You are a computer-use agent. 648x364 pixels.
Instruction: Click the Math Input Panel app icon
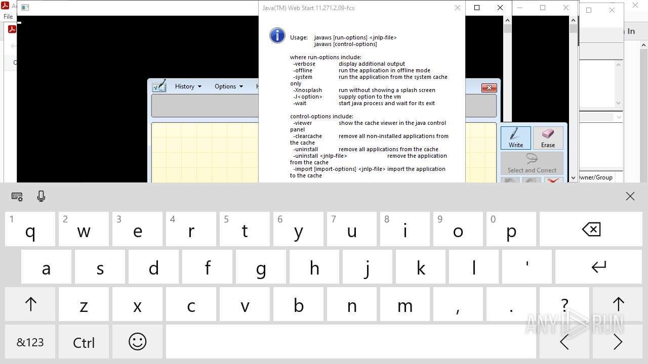159,86
